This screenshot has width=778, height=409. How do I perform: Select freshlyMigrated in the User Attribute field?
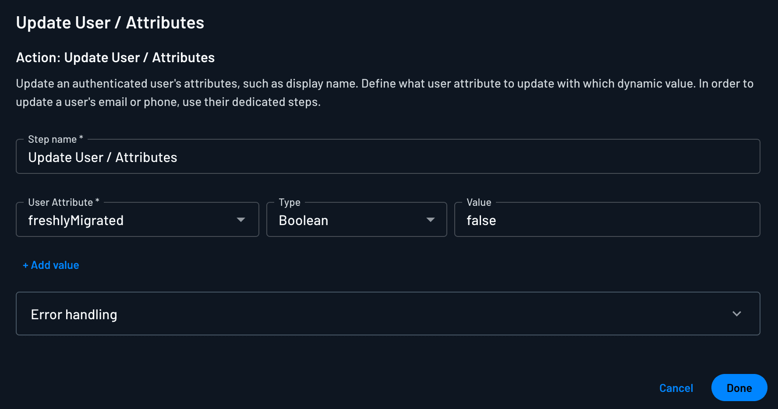tap(137, 219)
